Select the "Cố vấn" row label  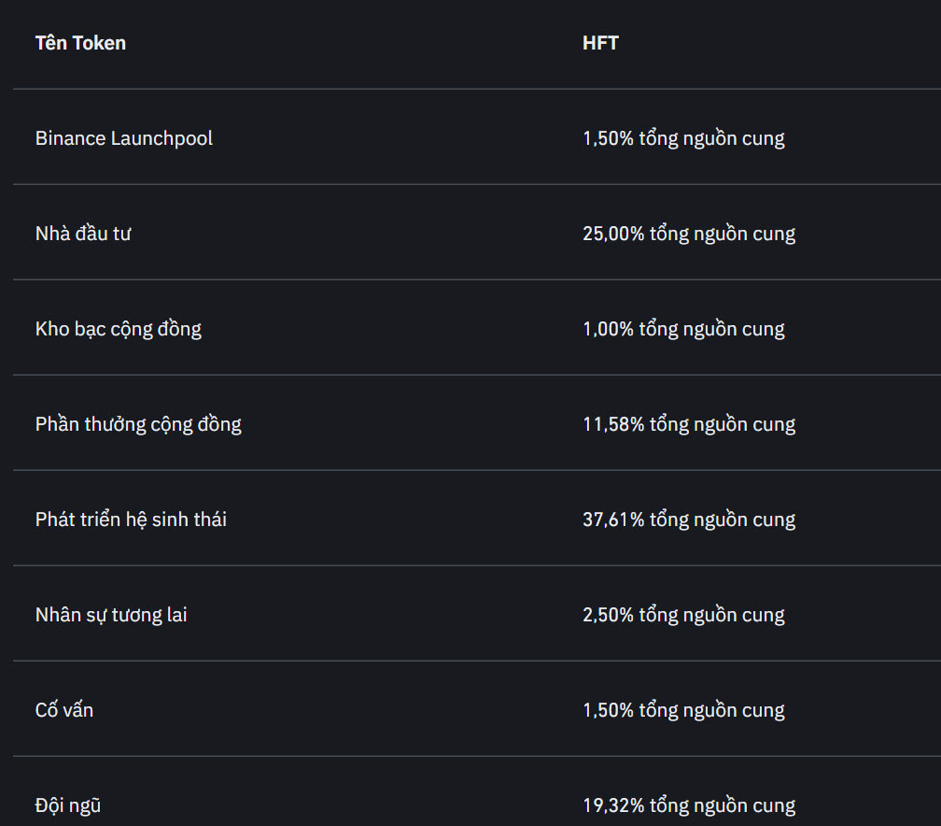pyautogui.click(x=64, y=710)
